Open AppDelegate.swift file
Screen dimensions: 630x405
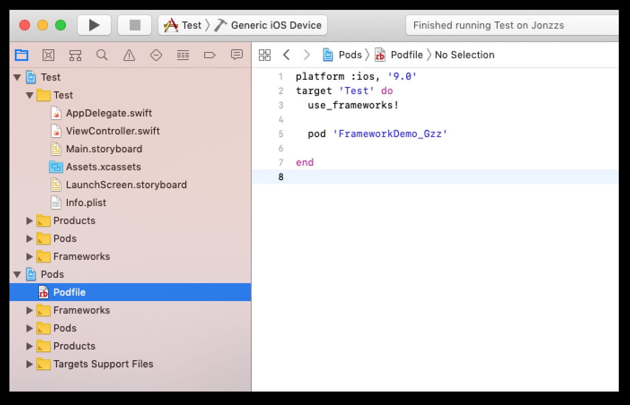click(109, 113)
